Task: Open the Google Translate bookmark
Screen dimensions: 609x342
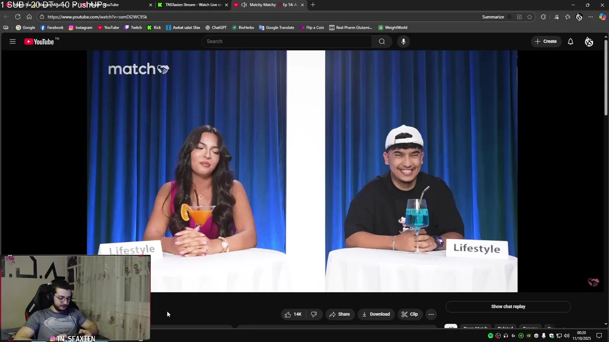Action: pos(277,28)
